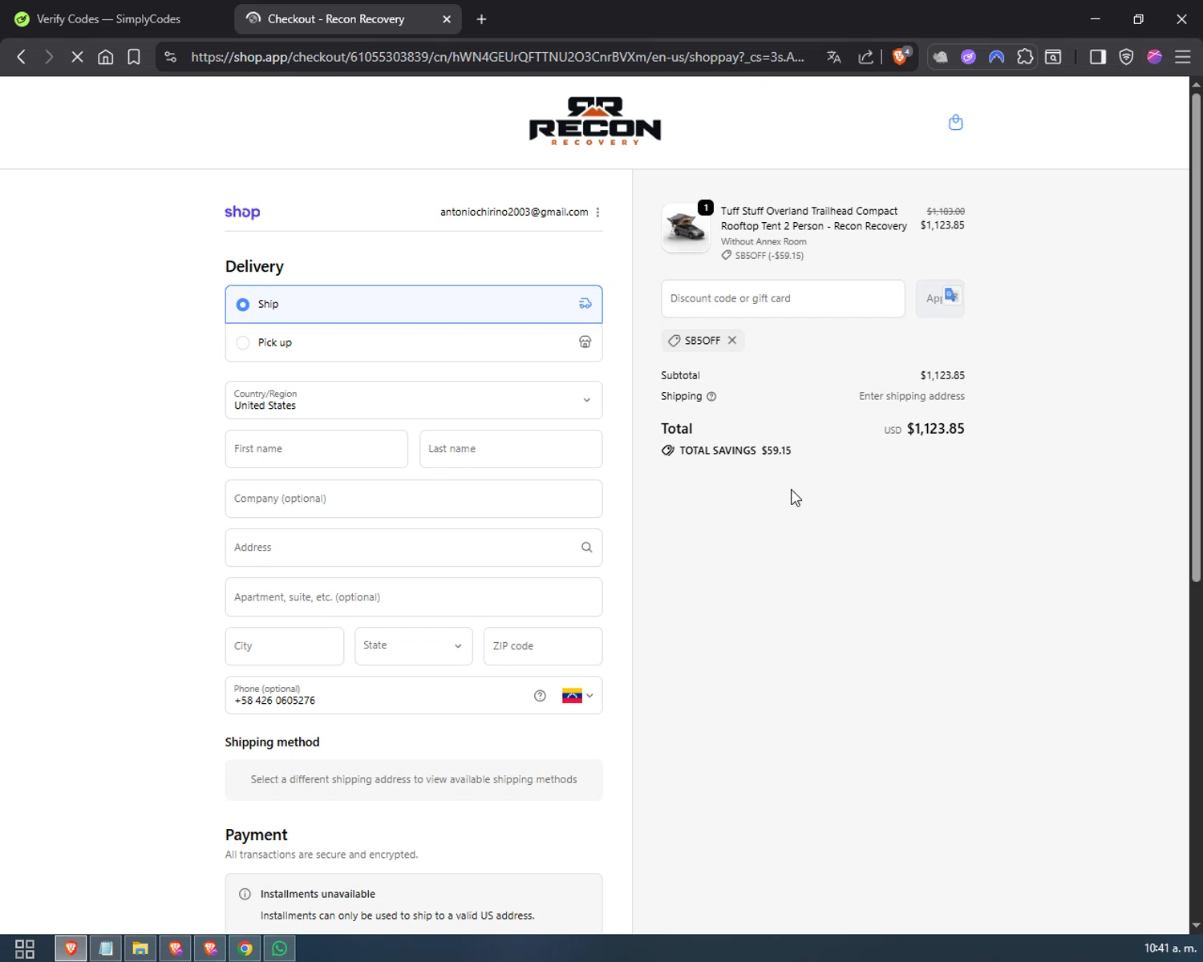The image size is (1203, 962).
Task: Click the shipping info question mark
Action: 711,397
